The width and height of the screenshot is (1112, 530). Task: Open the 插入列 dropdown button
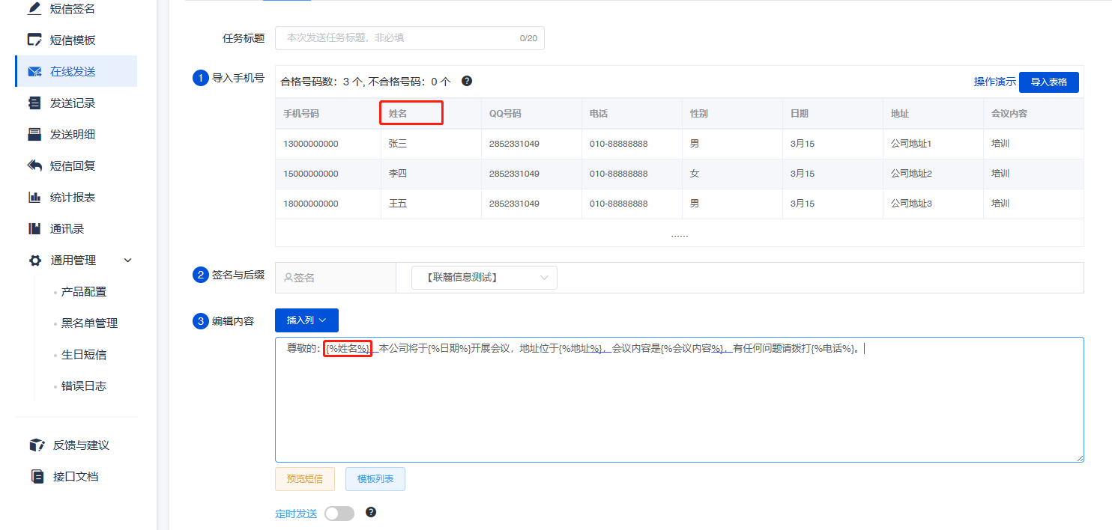pos(306,320)
